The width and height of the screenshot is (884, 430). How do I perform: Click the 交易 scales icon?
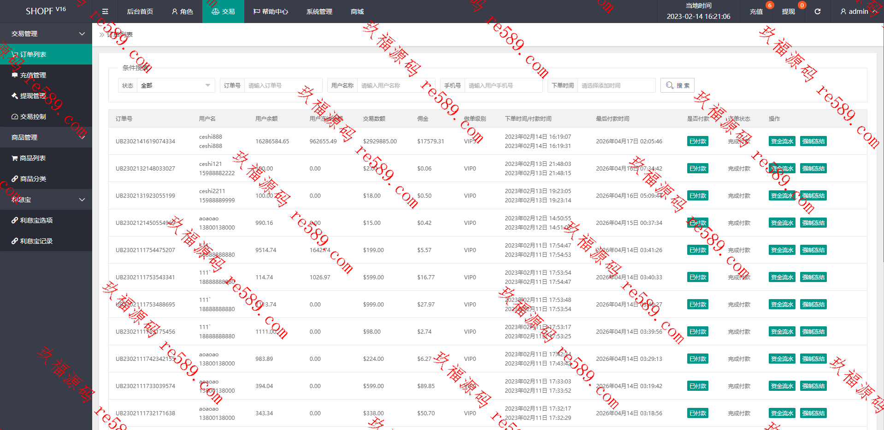(x=215, y=12)
